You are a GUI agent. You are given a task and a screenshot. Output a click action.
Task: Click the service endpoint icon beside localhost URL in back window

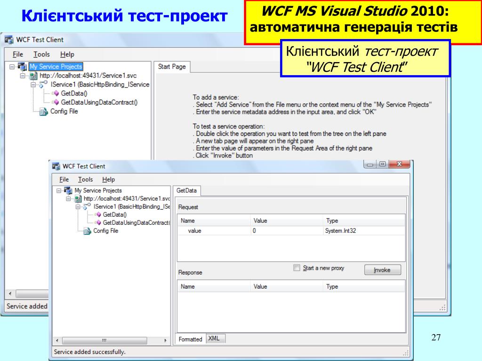tap(34, 76)
